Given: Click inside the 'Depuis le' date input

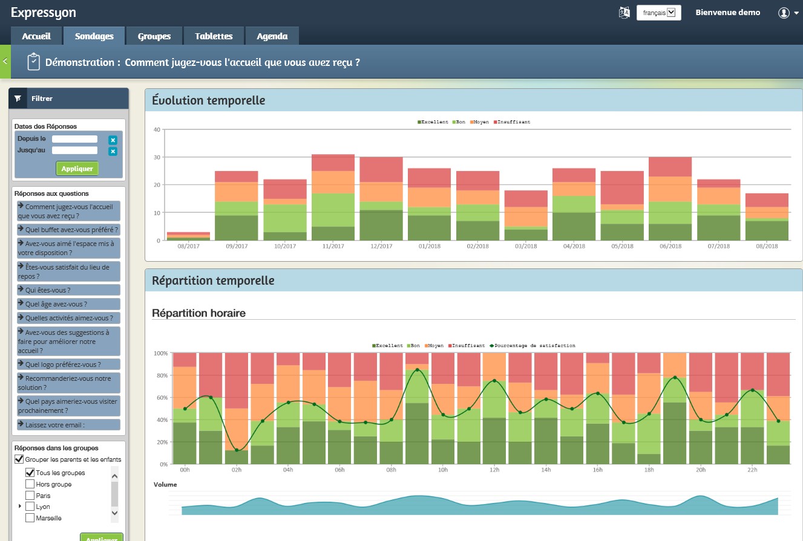Looking at the screenshot, I should (75, 139).
